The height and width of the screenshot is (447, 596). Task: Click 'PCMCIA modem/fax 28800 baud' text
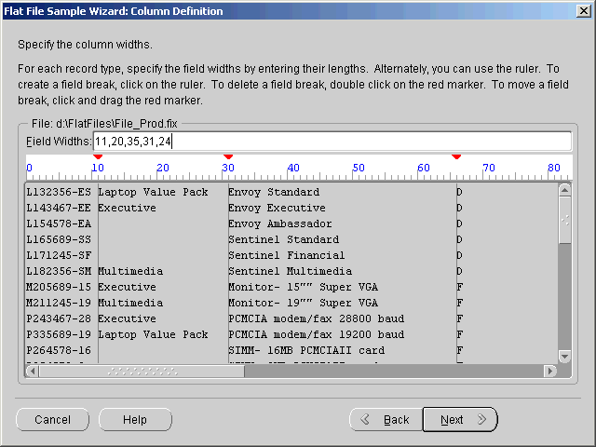(317, 318)
